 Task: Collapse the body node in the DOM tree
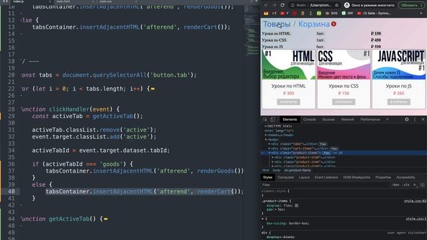266,139
